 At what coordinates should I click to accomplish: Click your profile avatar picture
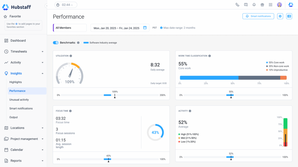click(279, 4)
